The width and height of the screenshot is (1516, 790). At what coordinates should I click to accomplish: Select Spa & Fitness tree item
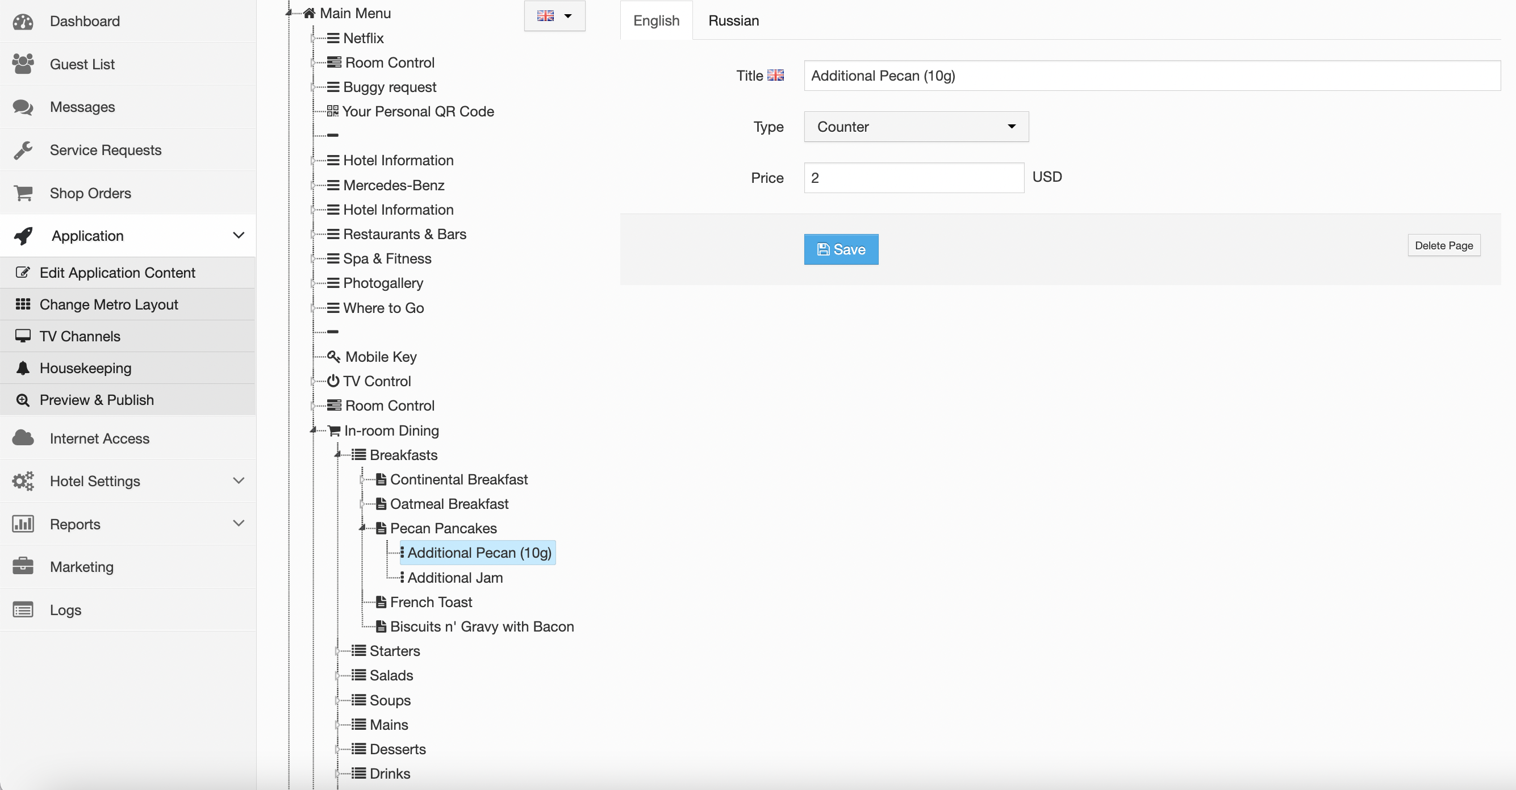point(387,258)
